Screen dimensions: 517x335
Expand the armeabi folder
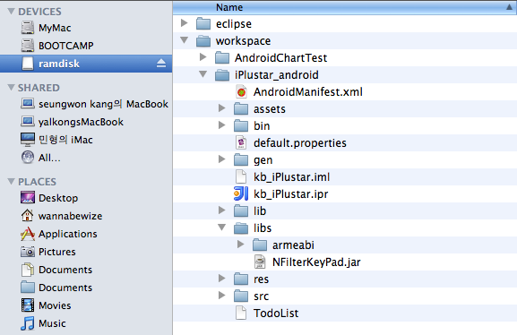241,245
